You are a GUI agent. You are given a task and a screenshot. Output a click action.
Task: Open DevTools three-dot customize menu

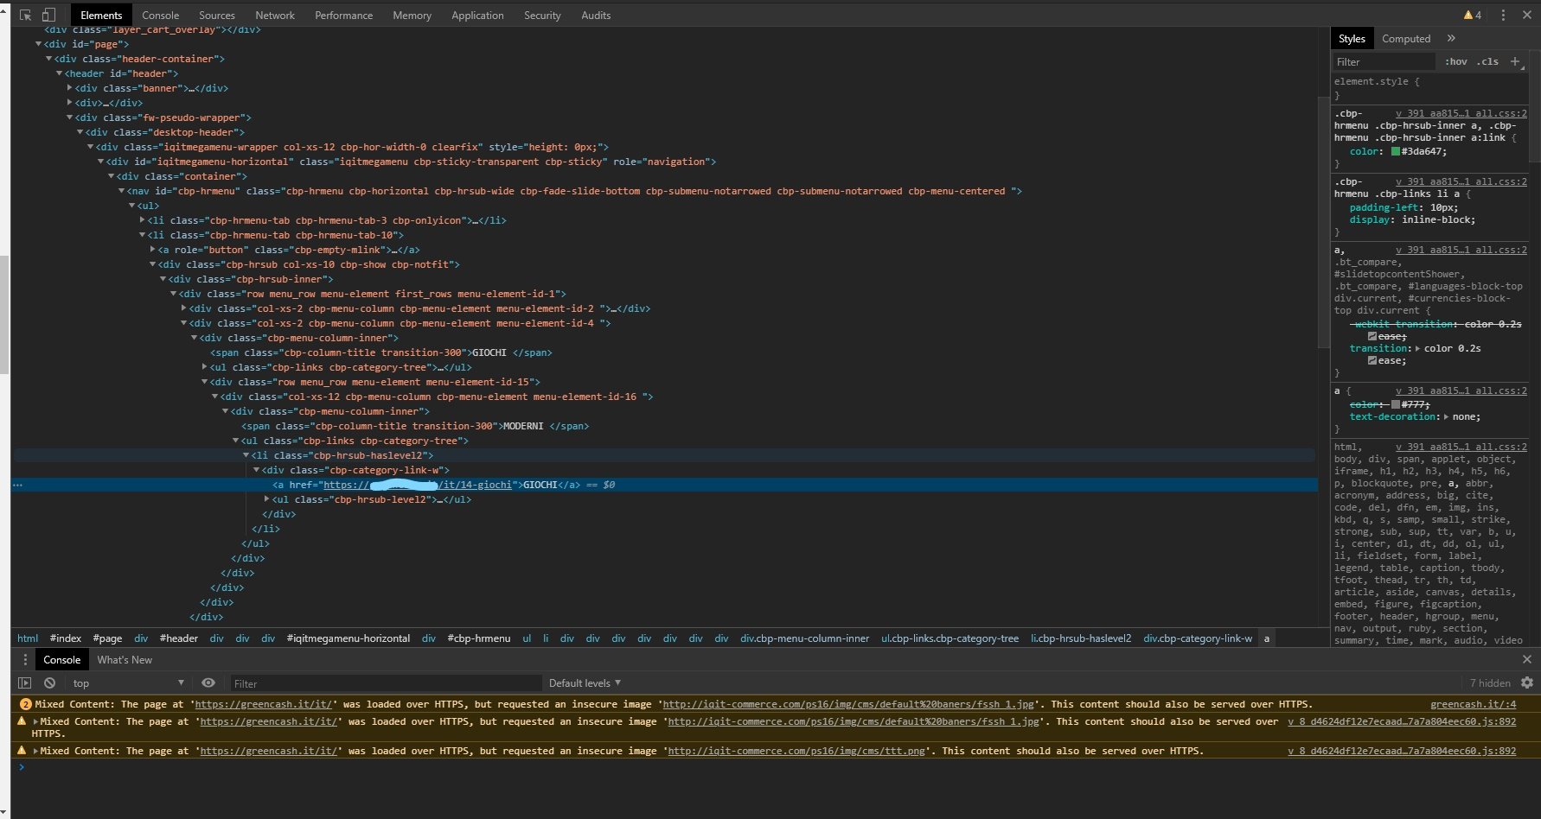click(1503, 15)
